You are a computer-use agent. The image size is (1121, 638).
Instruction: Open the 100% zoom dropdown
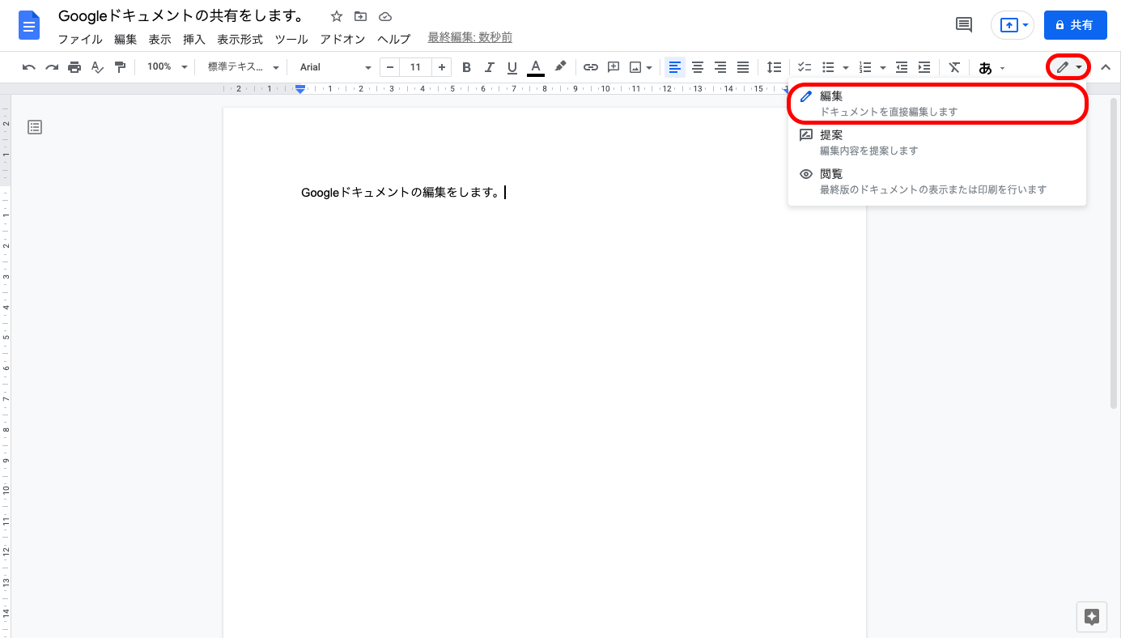167,67
